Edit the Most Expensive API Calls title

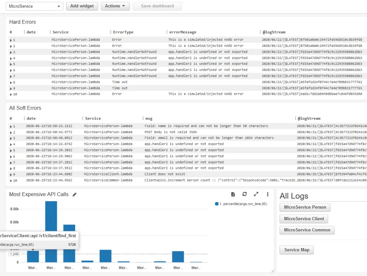click(75, 194)
